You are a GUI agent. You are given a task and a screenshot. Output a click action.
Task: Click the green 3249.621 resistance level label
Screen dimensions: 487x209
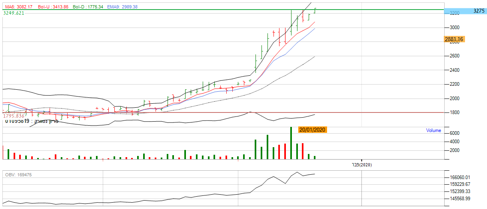click(14, 13)
